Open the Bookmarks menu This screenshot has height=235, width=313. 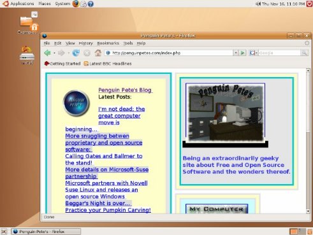[x=108, y=43]
